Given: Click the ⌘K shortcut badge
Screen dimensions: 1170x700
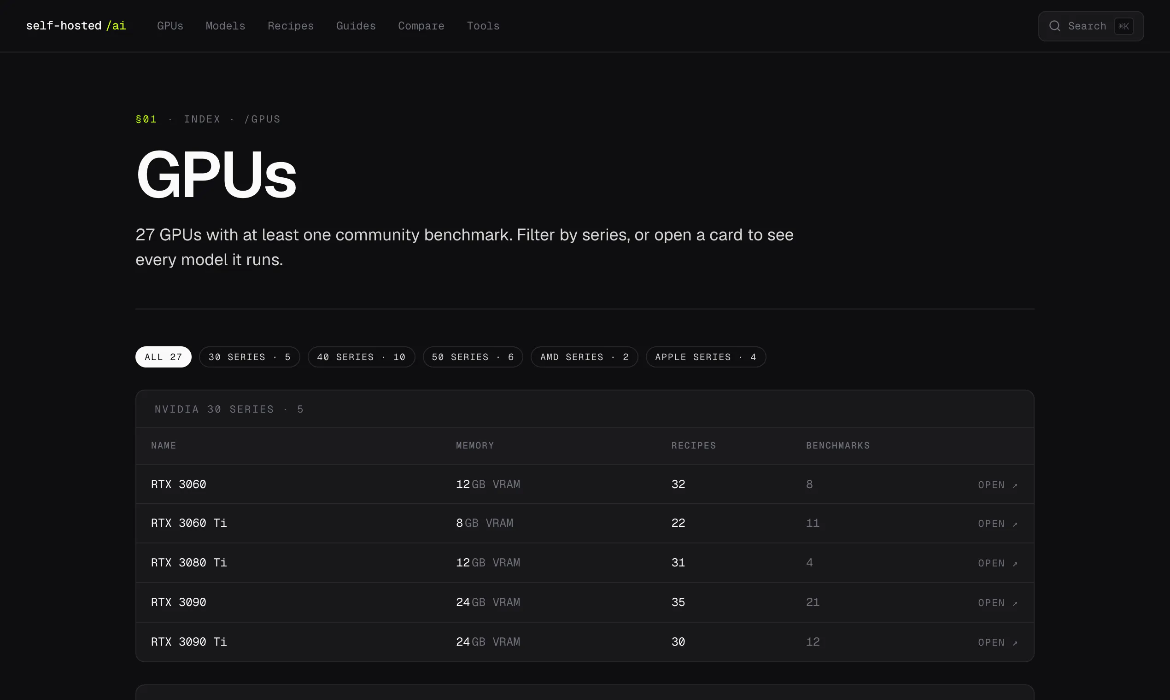Looking at the screenshot, I should coord(1123,26).
